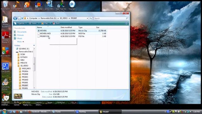Click the magnifier icon in the Search box
This screenshot has width=202, height=114.
[127, 18]
